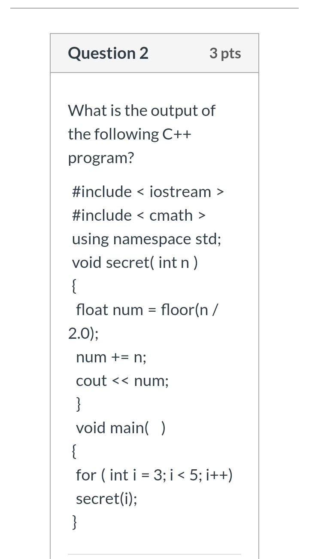
Task: Click the 'num += n;' line
Action: (111, 357)
